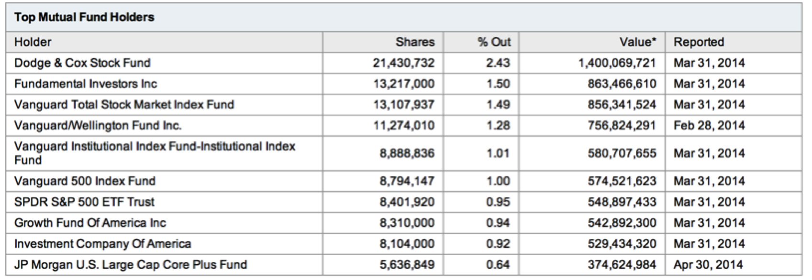The width and height of the screenshot is (812, 280).
Task: Select Fundamental Investors Inc holder name
Action: (x=85, y=84)
